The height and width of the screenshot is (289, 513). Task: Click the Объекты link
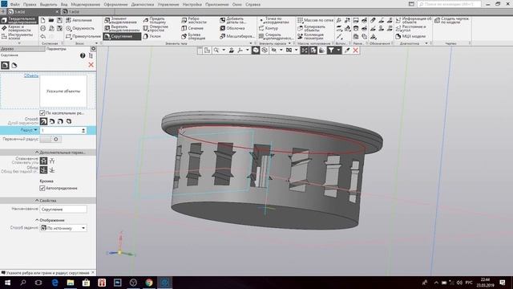point(31,75)
